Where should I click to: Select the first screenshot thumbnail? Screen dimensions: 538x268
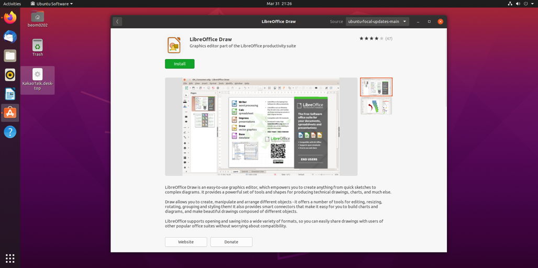pyautogui.click(x=376, y=87)
